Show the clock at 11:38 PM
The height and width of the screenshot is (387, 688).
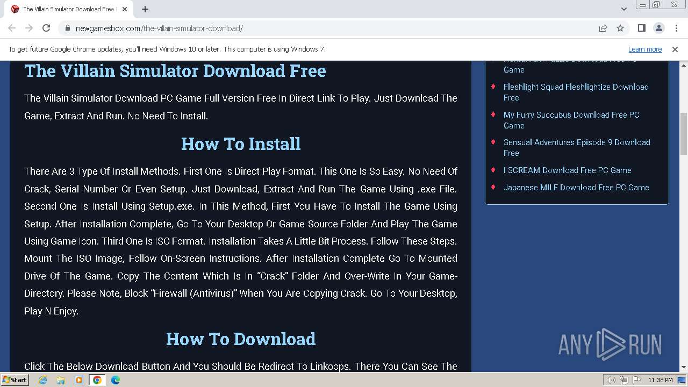(660, 380)
